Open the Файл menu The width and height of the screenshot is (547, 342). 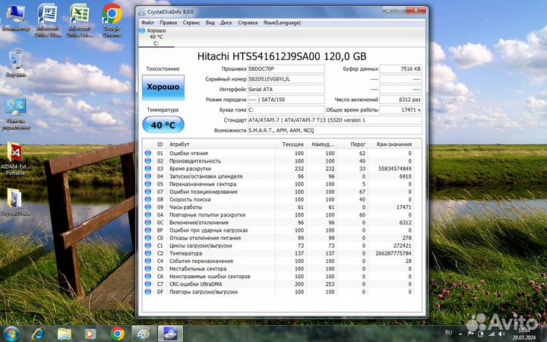tap(147, 23)
